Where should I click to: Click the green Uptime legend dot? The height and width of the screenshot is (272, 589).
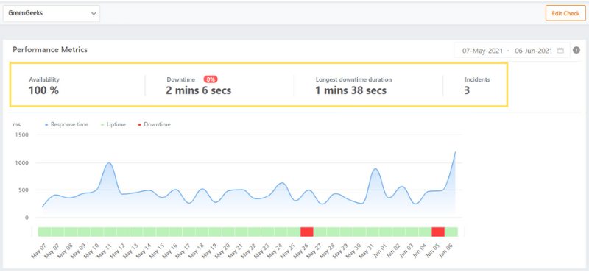[103, 124]
